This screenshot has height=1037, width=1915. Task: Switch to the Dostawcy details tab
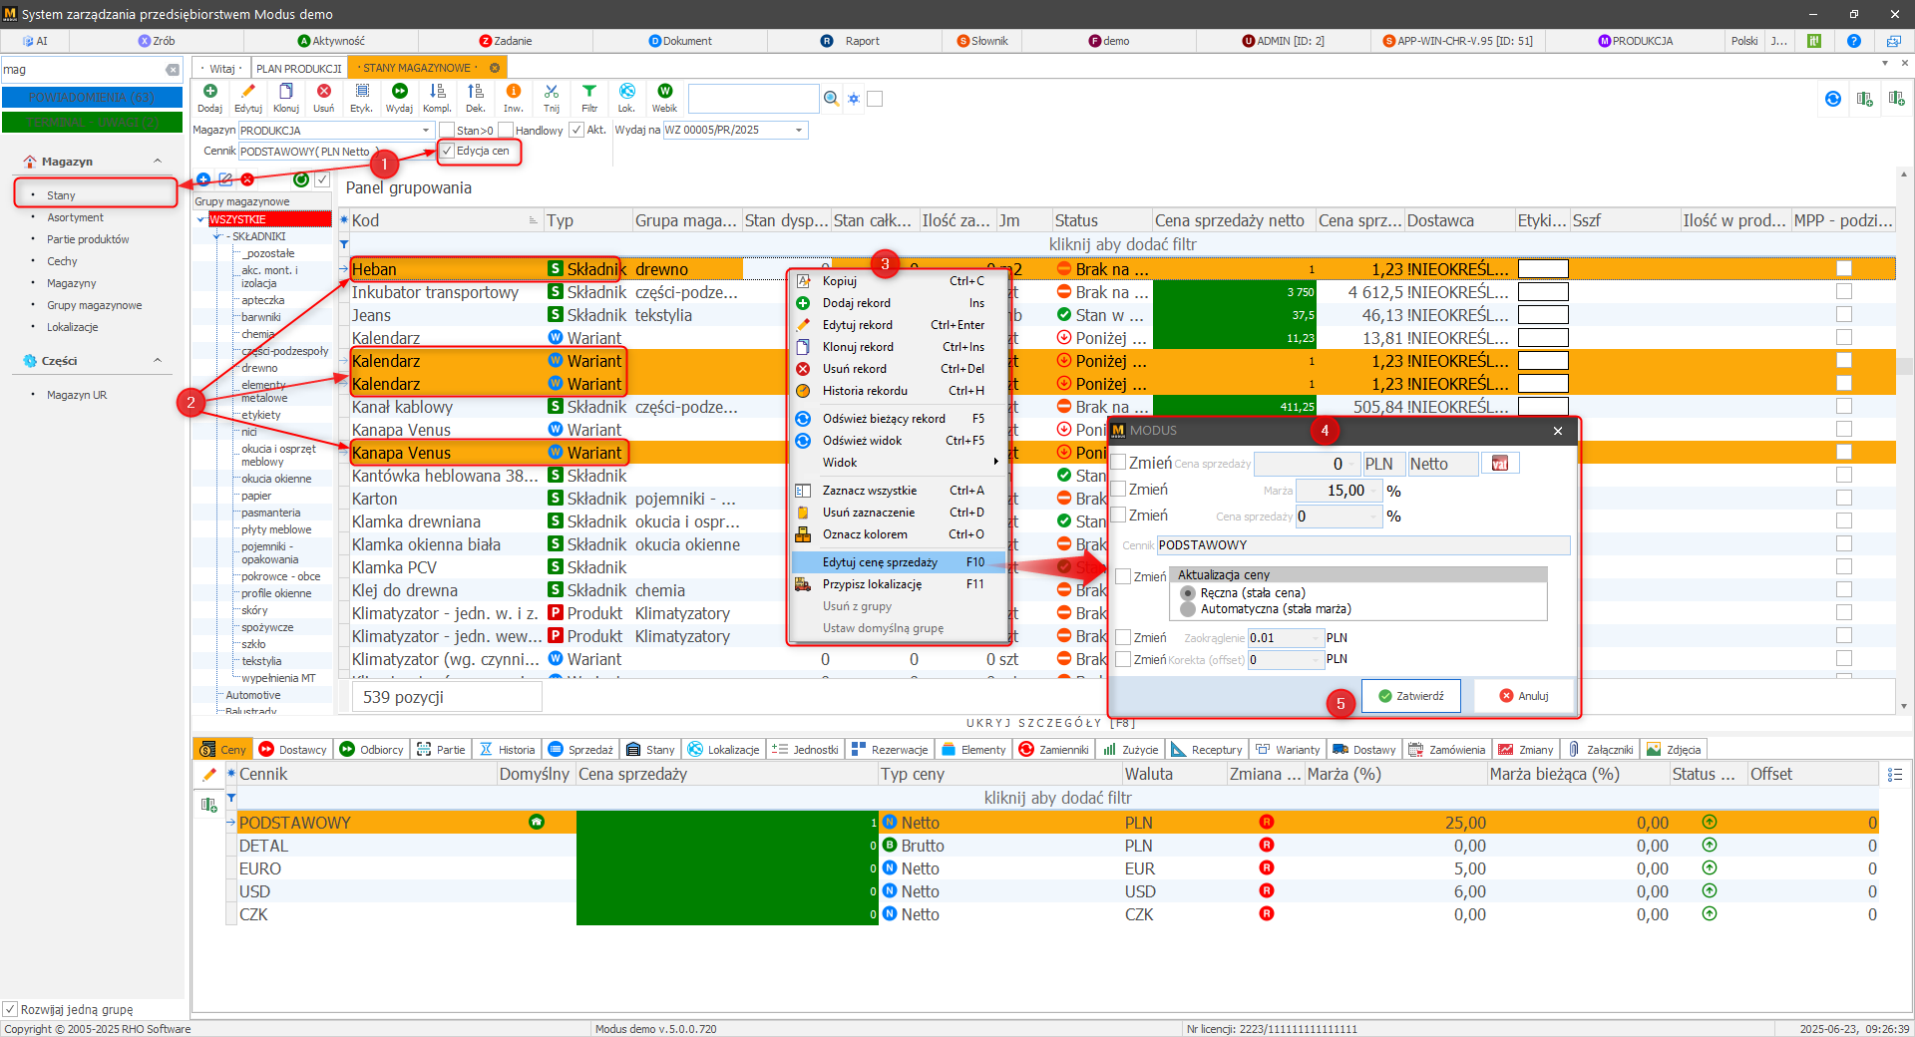click(x=293, y=750)
